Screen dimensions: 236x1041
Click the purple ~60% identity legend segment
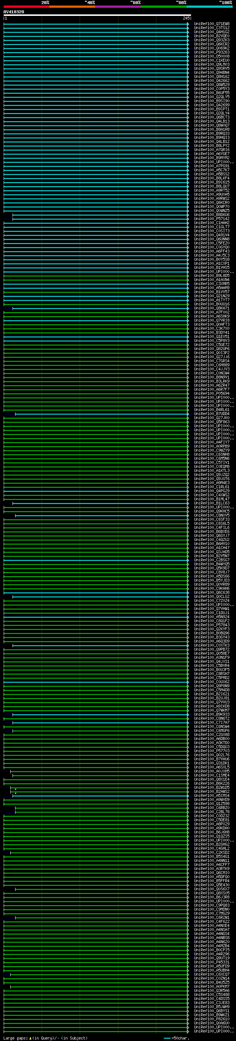(x=118, y=7)
